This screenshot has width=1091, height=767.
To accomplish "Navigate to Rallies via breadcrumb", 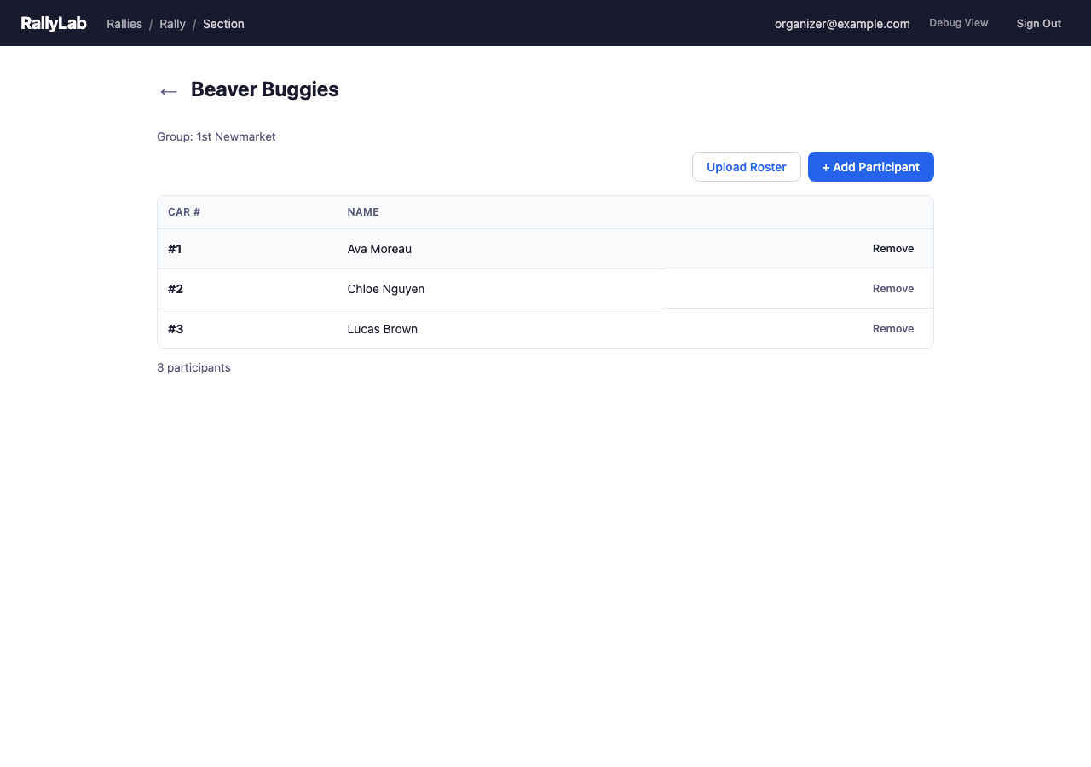I will (124, 24).
